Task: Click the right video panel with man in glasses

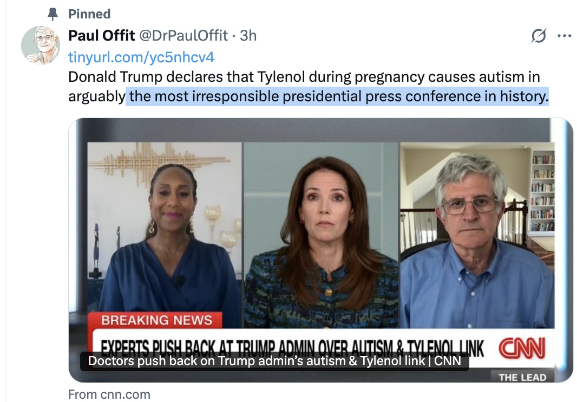Action: point(477,235)
